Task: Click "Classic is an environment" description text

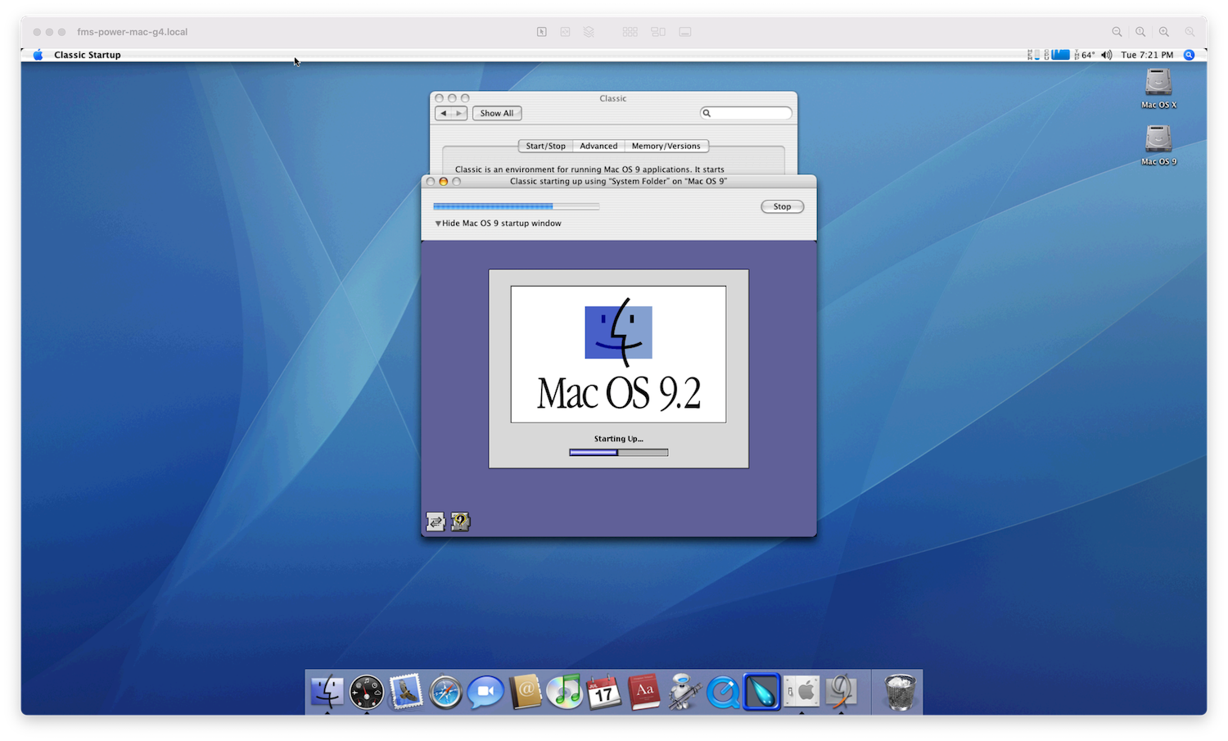Action: click(589, 169)
